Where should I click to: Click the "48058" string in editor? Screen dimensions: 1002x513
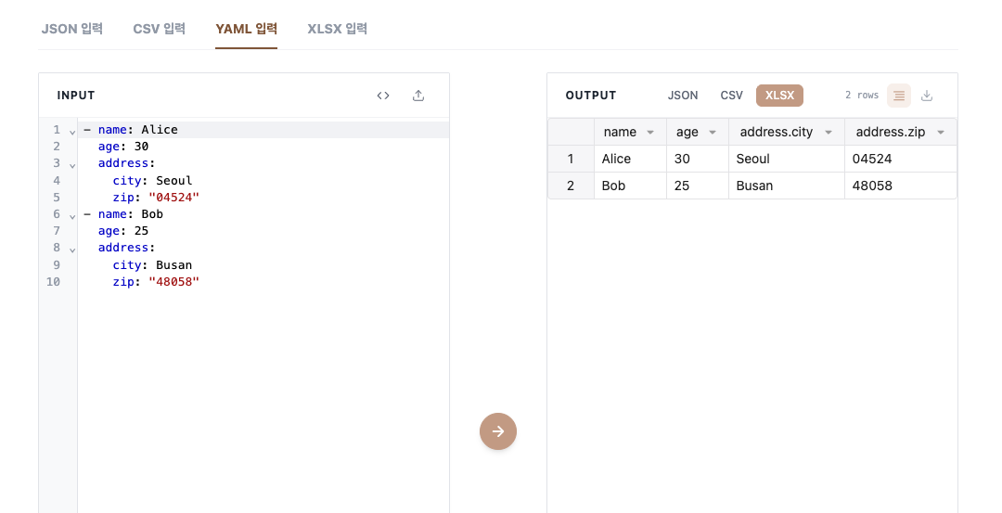pos(173,282)
